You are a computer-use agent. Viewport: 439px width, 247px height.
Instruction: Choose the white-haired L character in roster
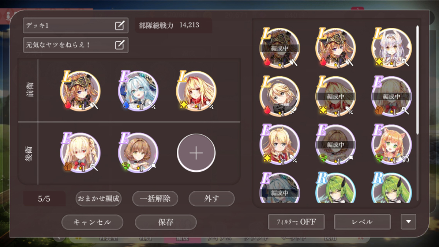[x=391, y=47]
